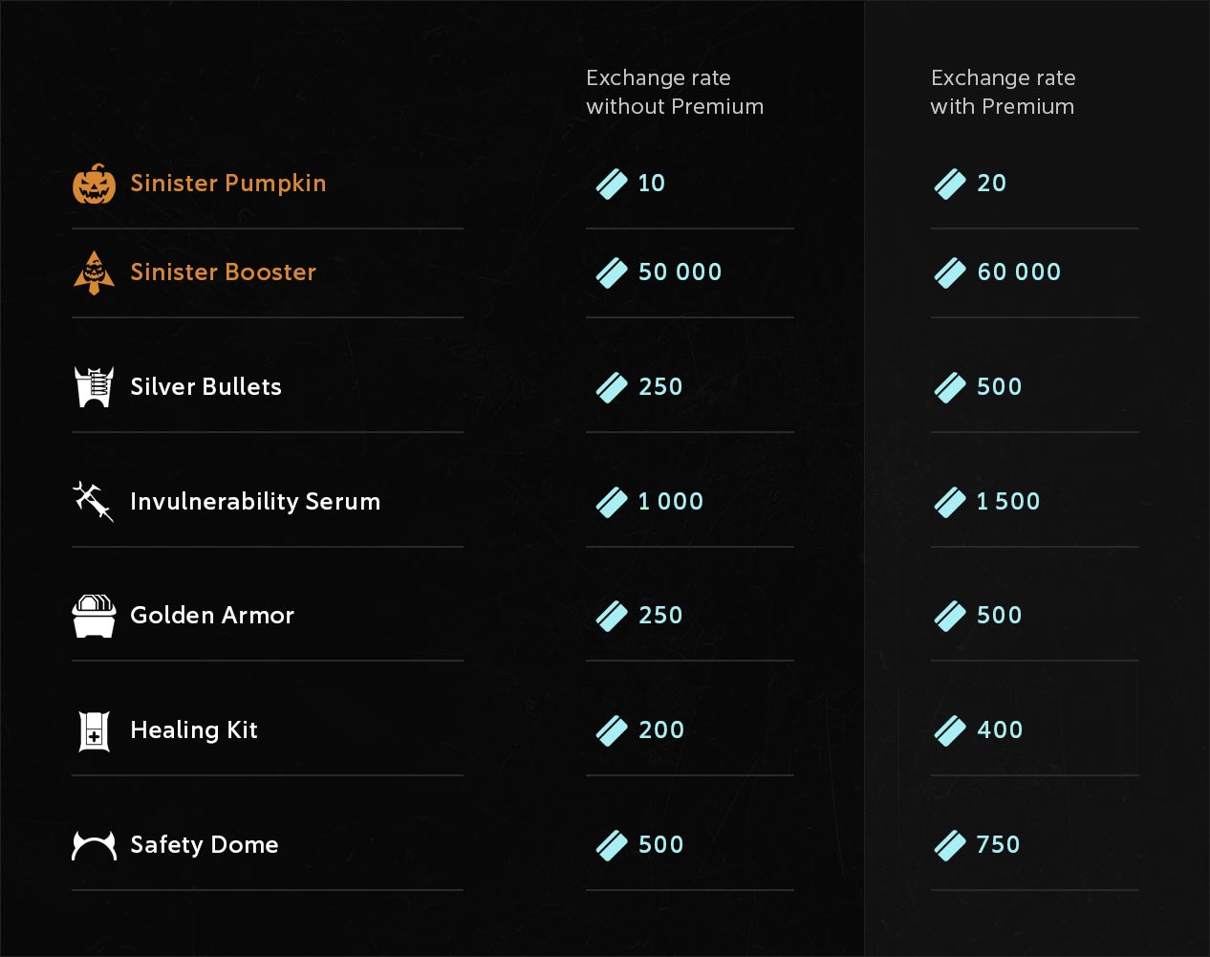Click the Safety Dome icon
Viewport: 1210px width, 957px height.
tap(94, 845)
